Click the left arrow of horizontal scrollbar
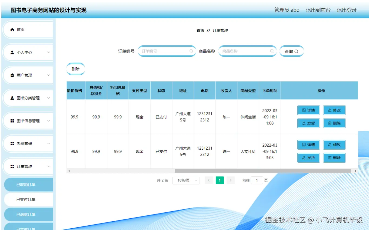369x230 pixels. tap(69, 171)
